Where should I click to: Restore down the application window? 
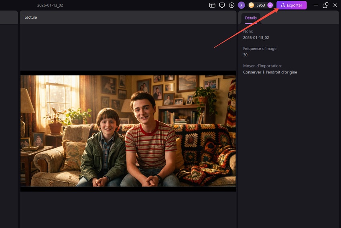(x=325, y=5)
